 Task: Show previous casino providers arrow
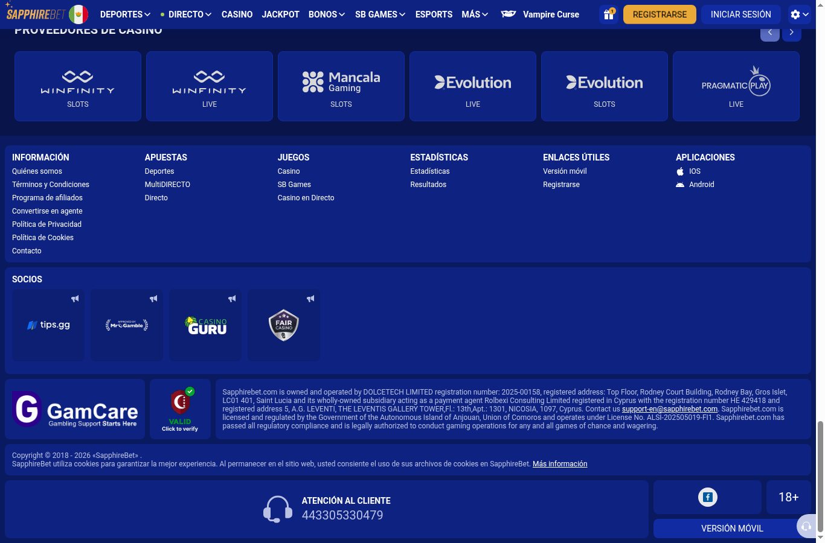coord(770,33)
